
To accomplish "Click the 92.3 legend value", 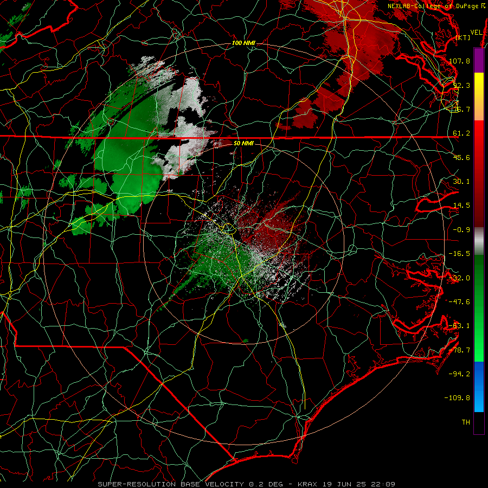I will [x=461, y=85].
